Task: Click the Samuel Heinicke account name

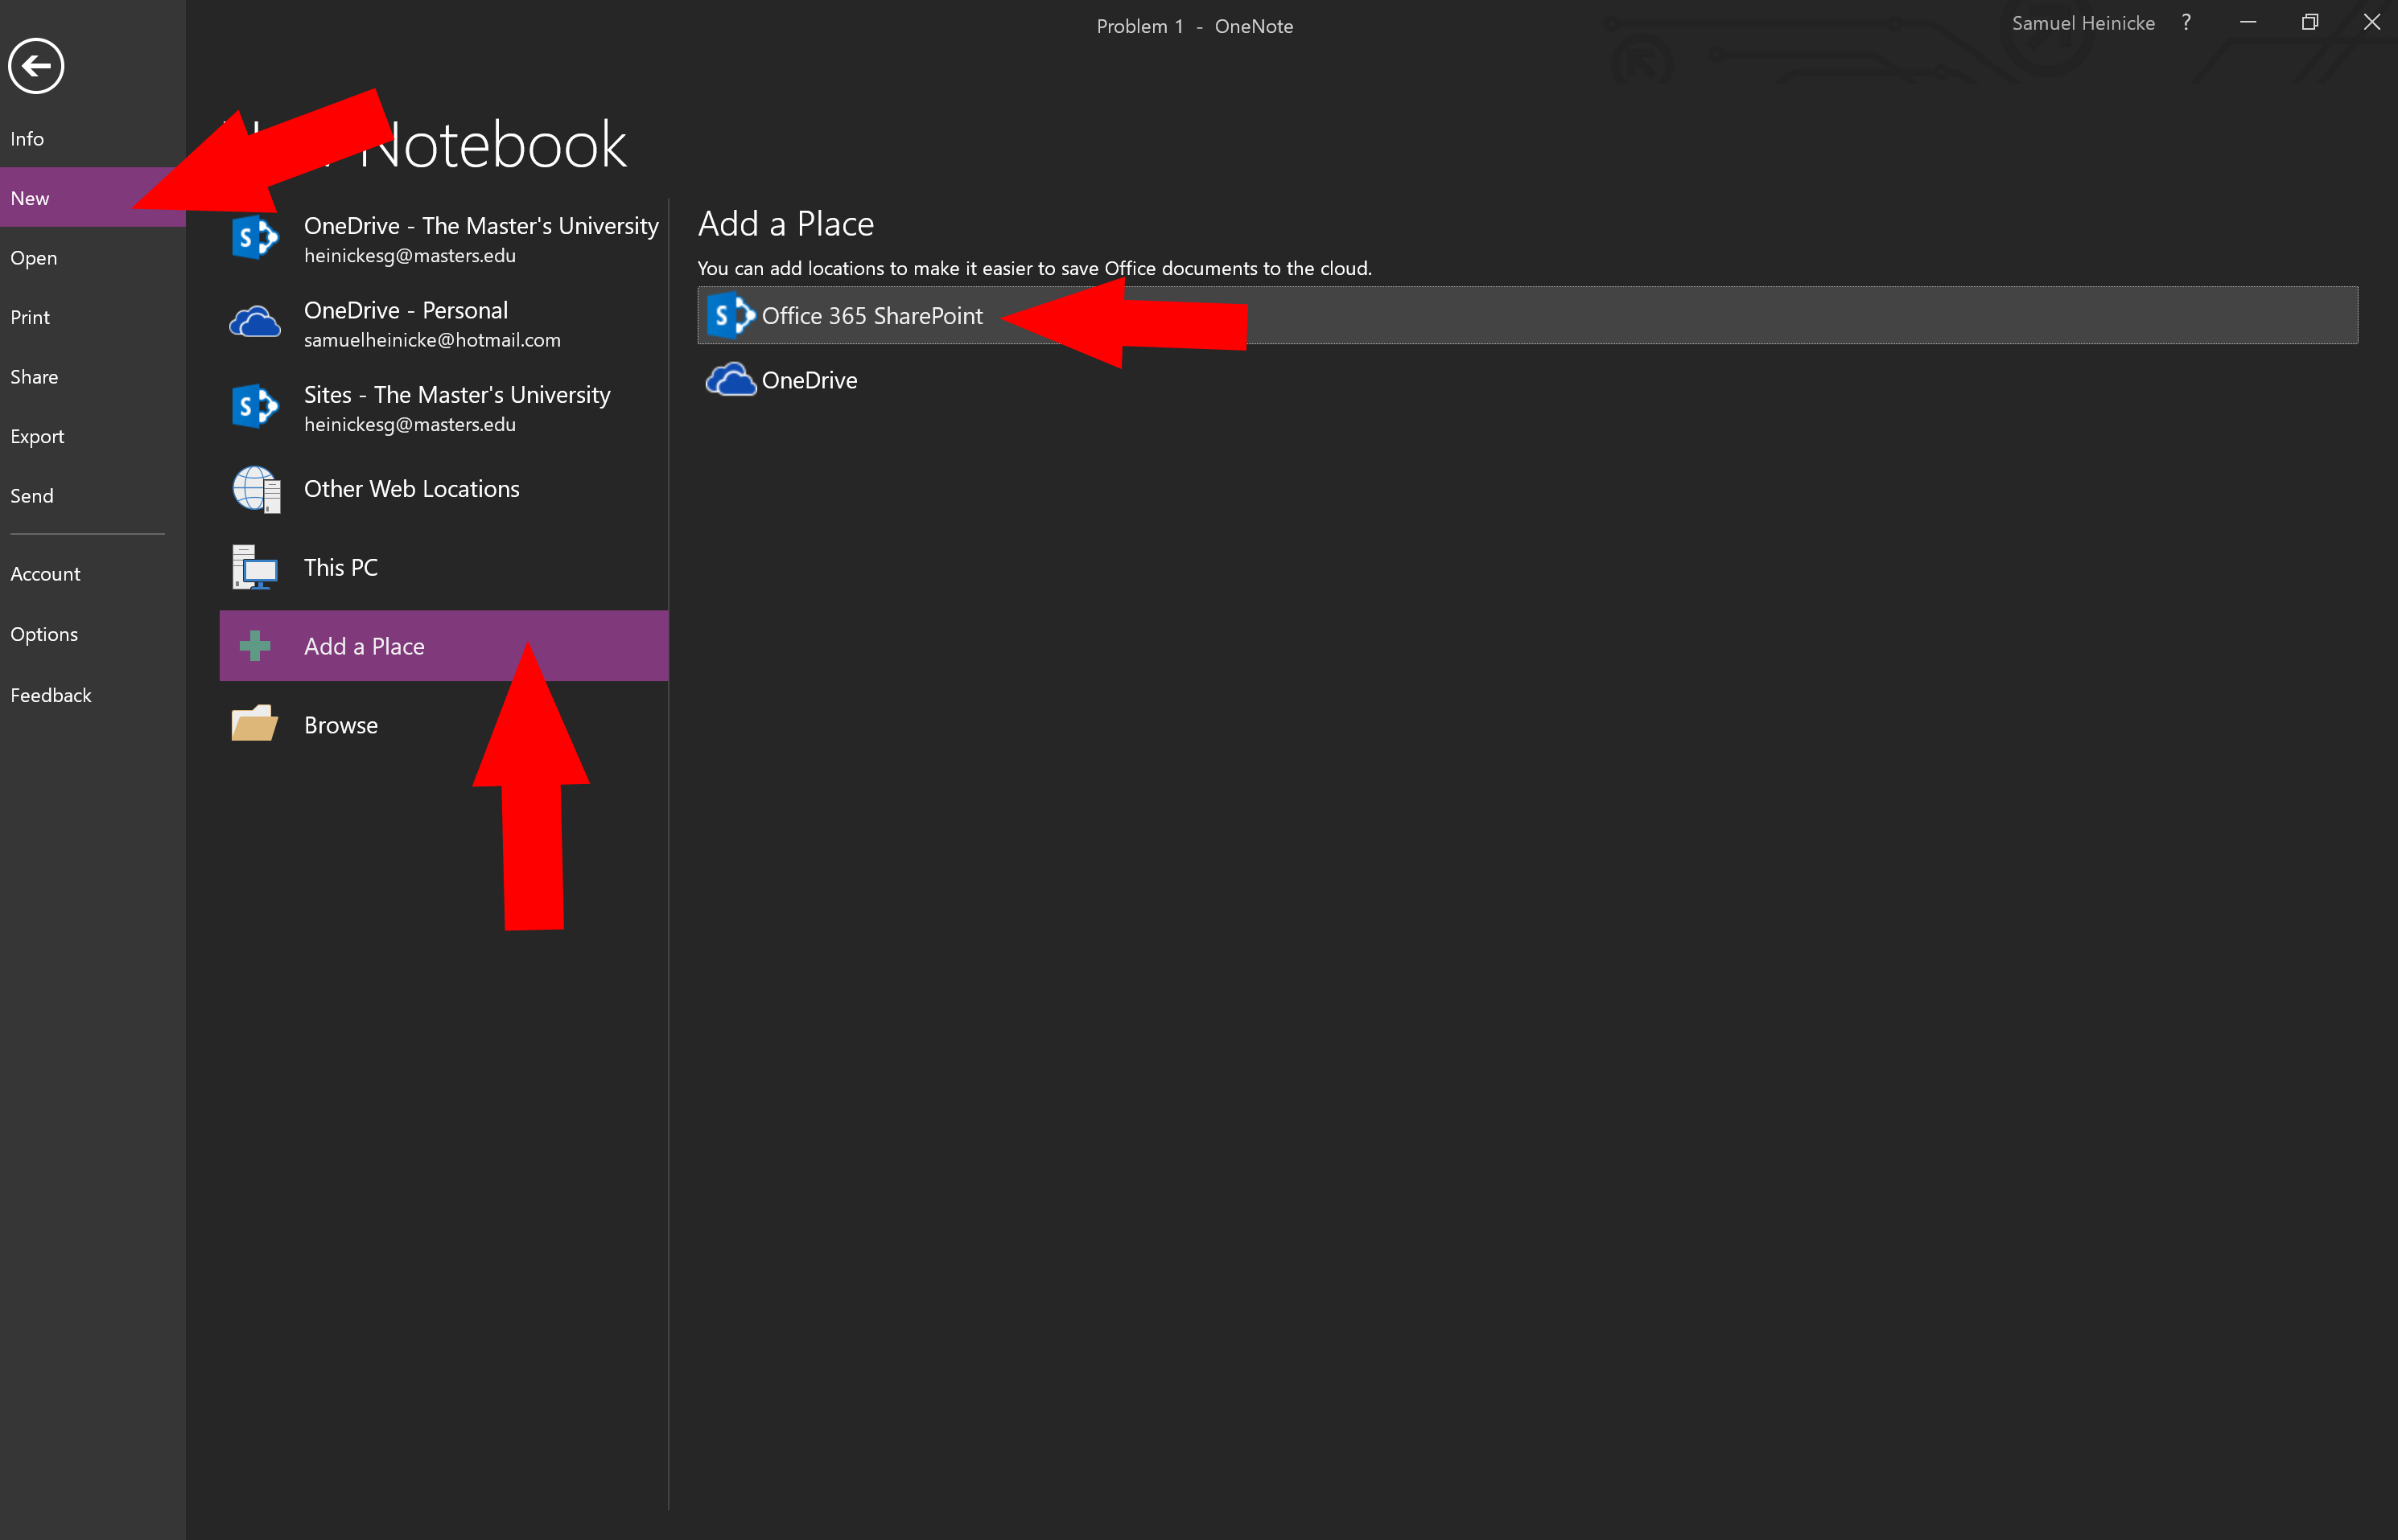Action: (2083, 23)
